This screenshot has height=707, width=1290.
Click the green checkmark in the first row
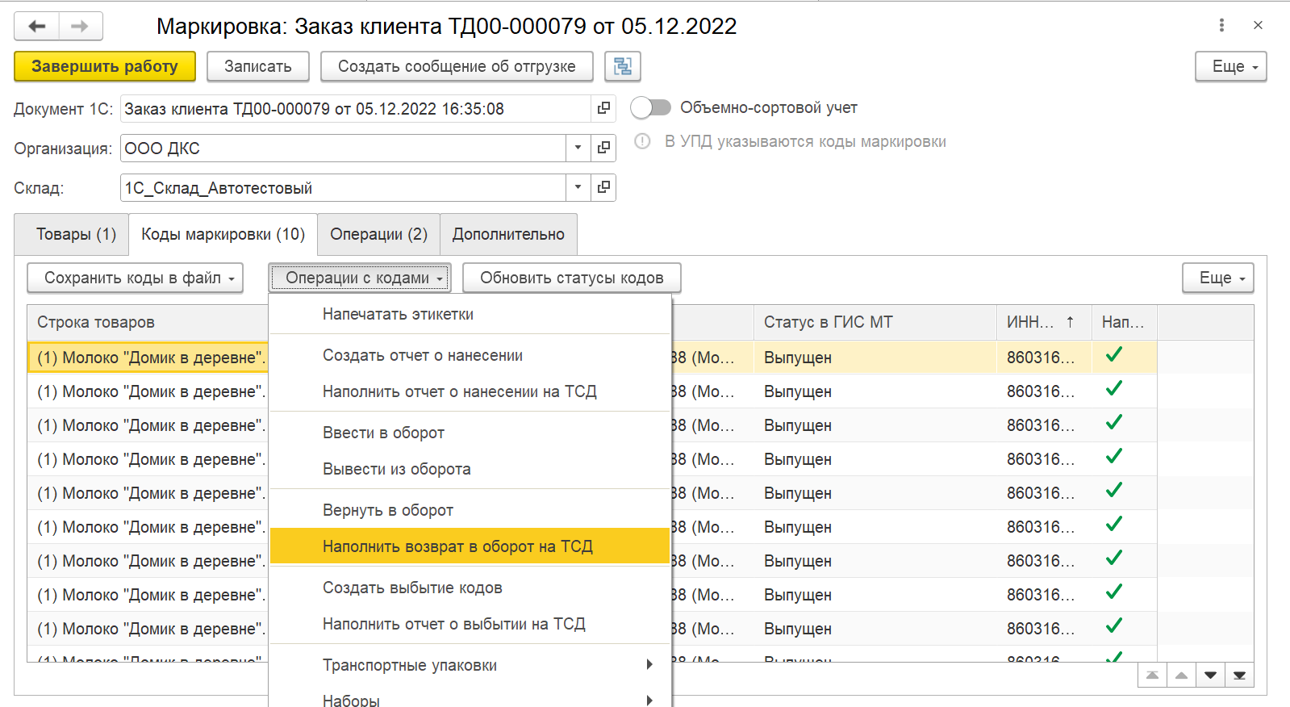[1114, 354]
